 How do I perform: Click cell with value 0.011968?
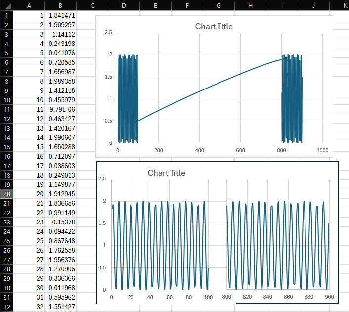pyautogui.click(x=60, y=288)
